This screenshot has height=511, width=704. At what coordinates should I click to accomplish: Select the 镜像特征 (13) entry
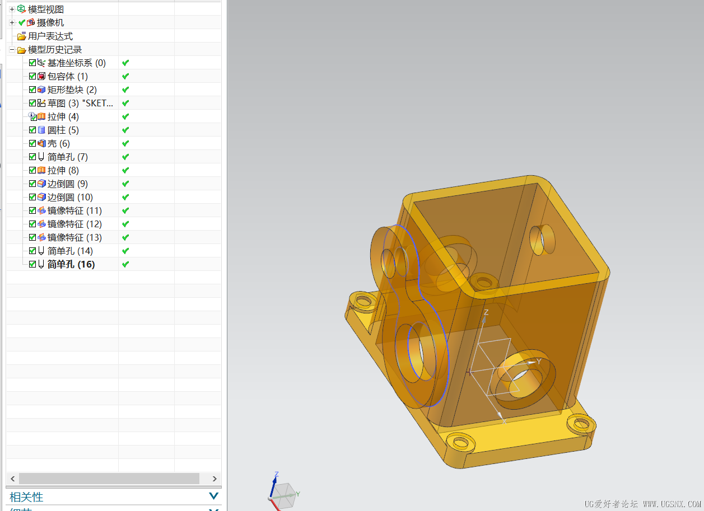(x=74, y=237)
